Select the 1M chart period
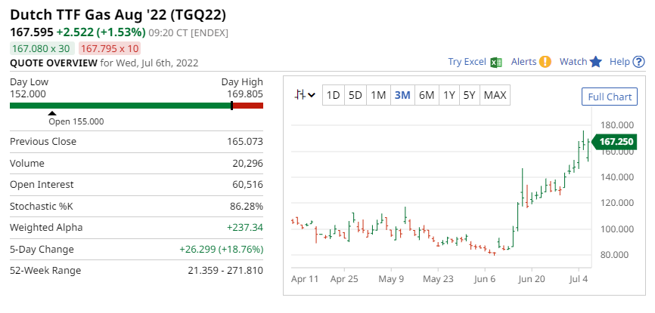This screenshot has width=655, height=313. pos(378,96)
